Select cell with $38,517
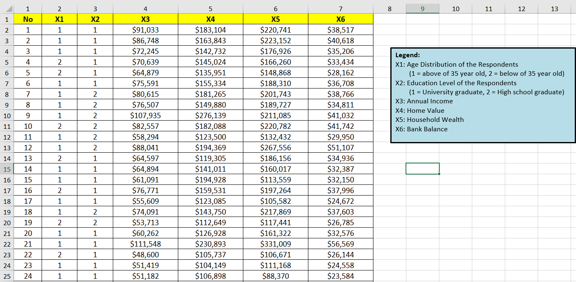576x282 pixels. tap(340, 30)
